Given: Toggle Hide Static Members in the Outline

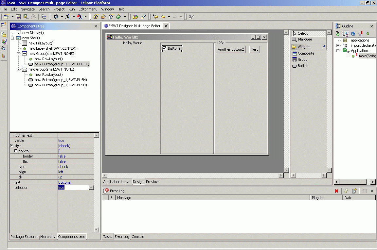Looking at the screenshot, I should [x=360, y=34].
